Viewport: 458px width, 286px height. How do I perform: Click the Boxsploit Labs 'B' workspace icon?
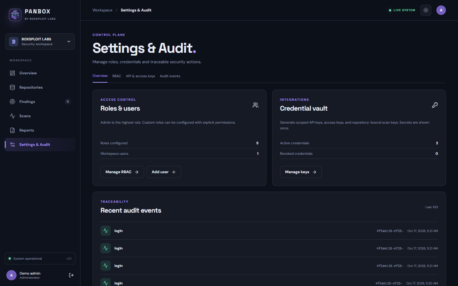(x=14, y=42)
